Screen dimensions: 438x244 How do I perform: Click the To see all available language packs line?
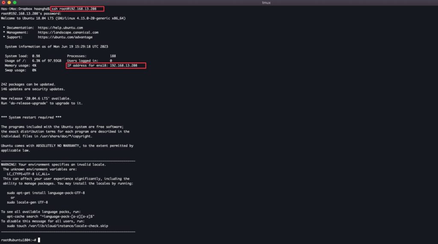pos(41,212)
